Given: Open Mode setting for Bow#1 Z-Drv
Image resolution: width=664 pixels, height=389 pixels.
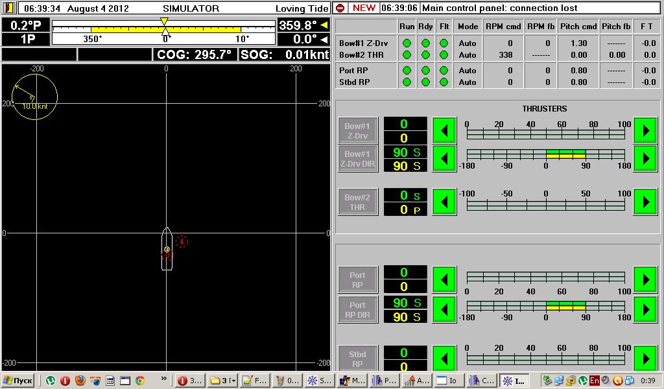Looking at the screenshot, I should point(468,43).
